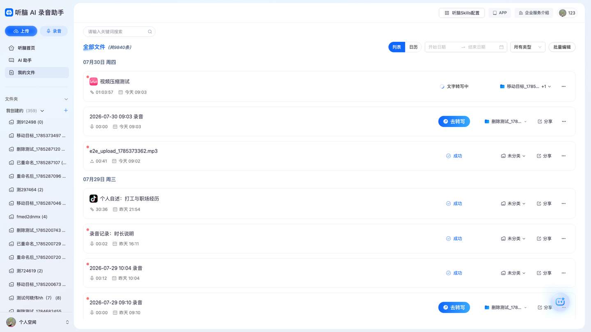Click the search magnifier icon
Image resolution: width=591 pixels, height=332 pixels.
coord(150,32)
